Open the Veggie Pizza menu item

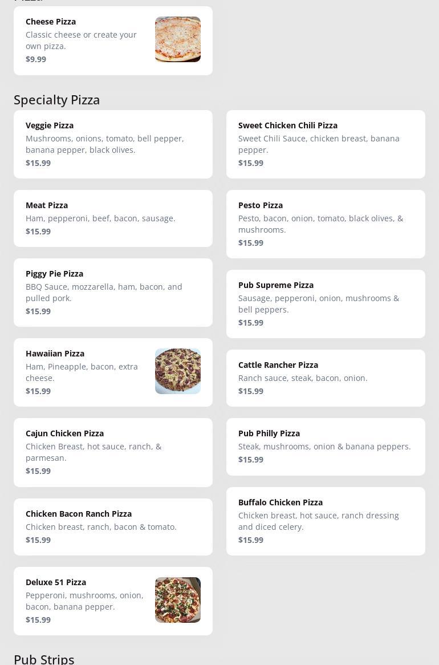pyautogui.click(x=113, y=144)
